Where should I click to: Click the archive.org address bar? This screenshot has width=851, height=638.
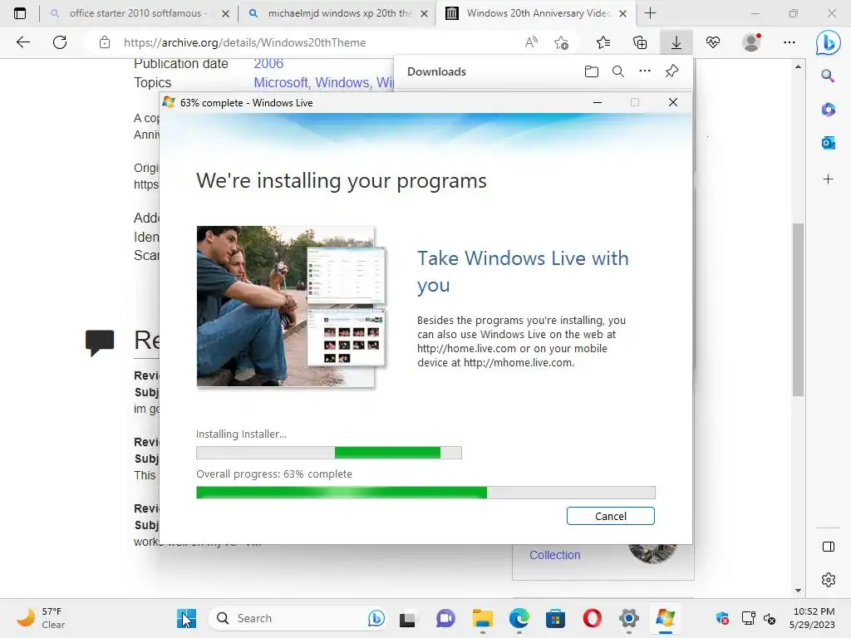coord(245,42)
